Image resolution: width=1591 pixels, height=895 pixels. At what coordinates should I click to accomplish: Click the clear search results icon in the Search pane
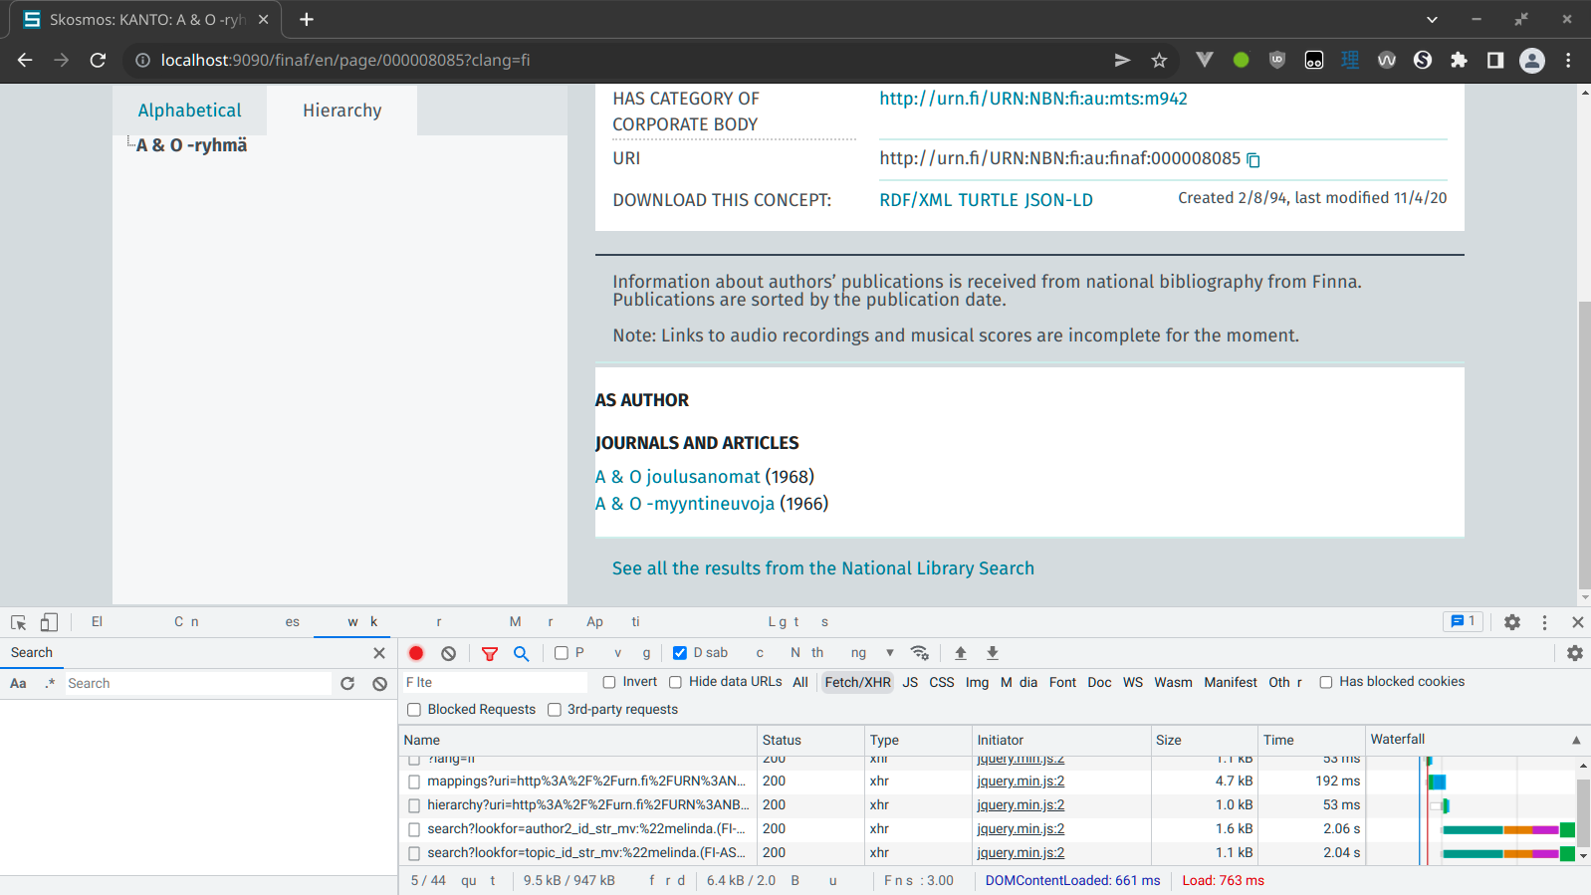(x=379, y=683)
